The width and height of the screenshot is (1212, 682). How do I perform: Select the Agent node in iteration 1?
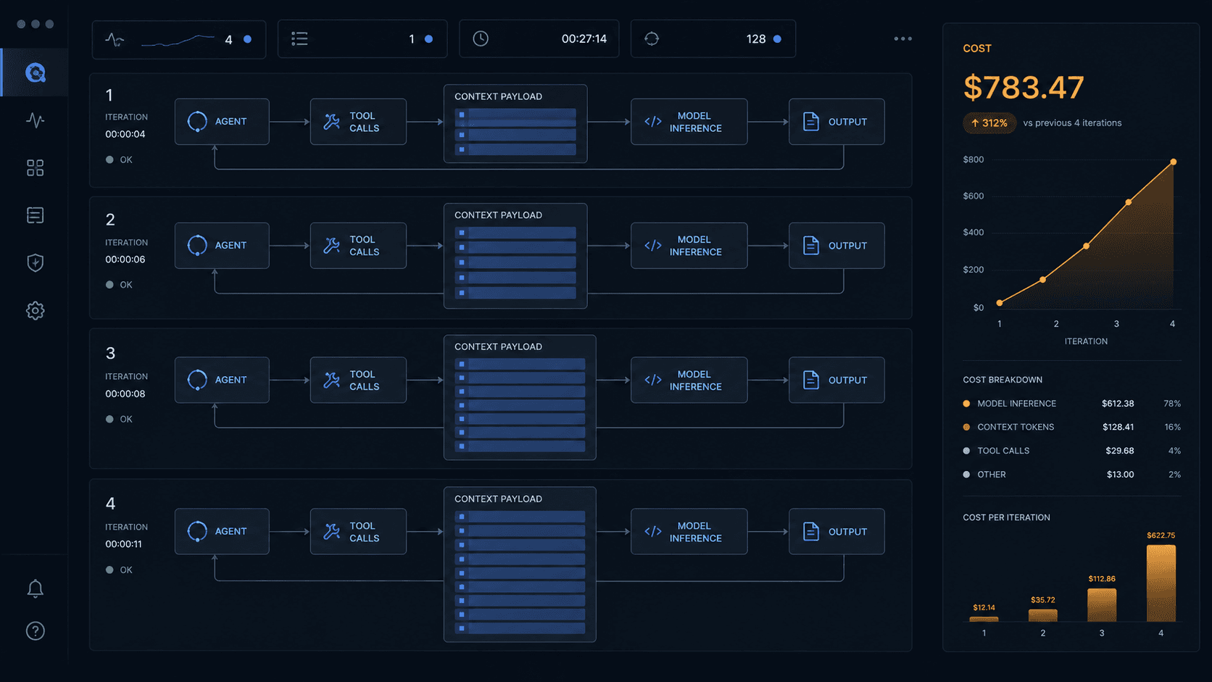(x=222, y=122)
